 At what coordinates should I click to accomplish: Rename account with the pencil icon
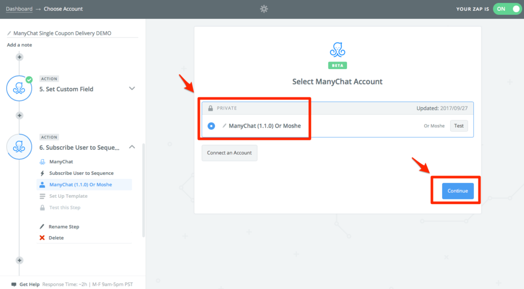click(x=224, y=126)
